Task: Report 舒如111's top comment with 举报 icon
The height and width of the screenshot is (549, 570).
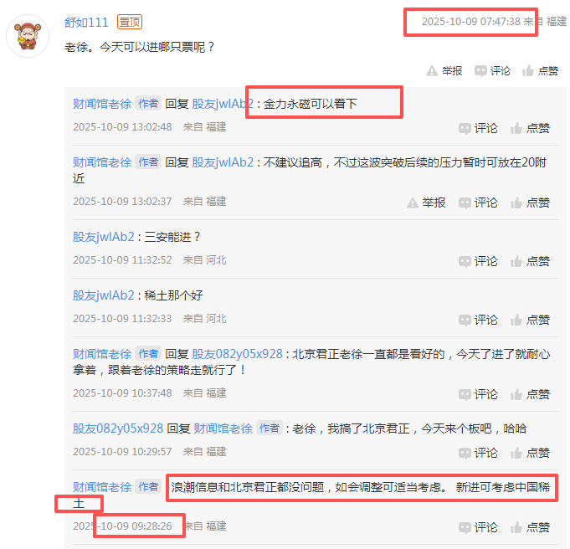Action: pyautogui.click(x=444, y=70)
